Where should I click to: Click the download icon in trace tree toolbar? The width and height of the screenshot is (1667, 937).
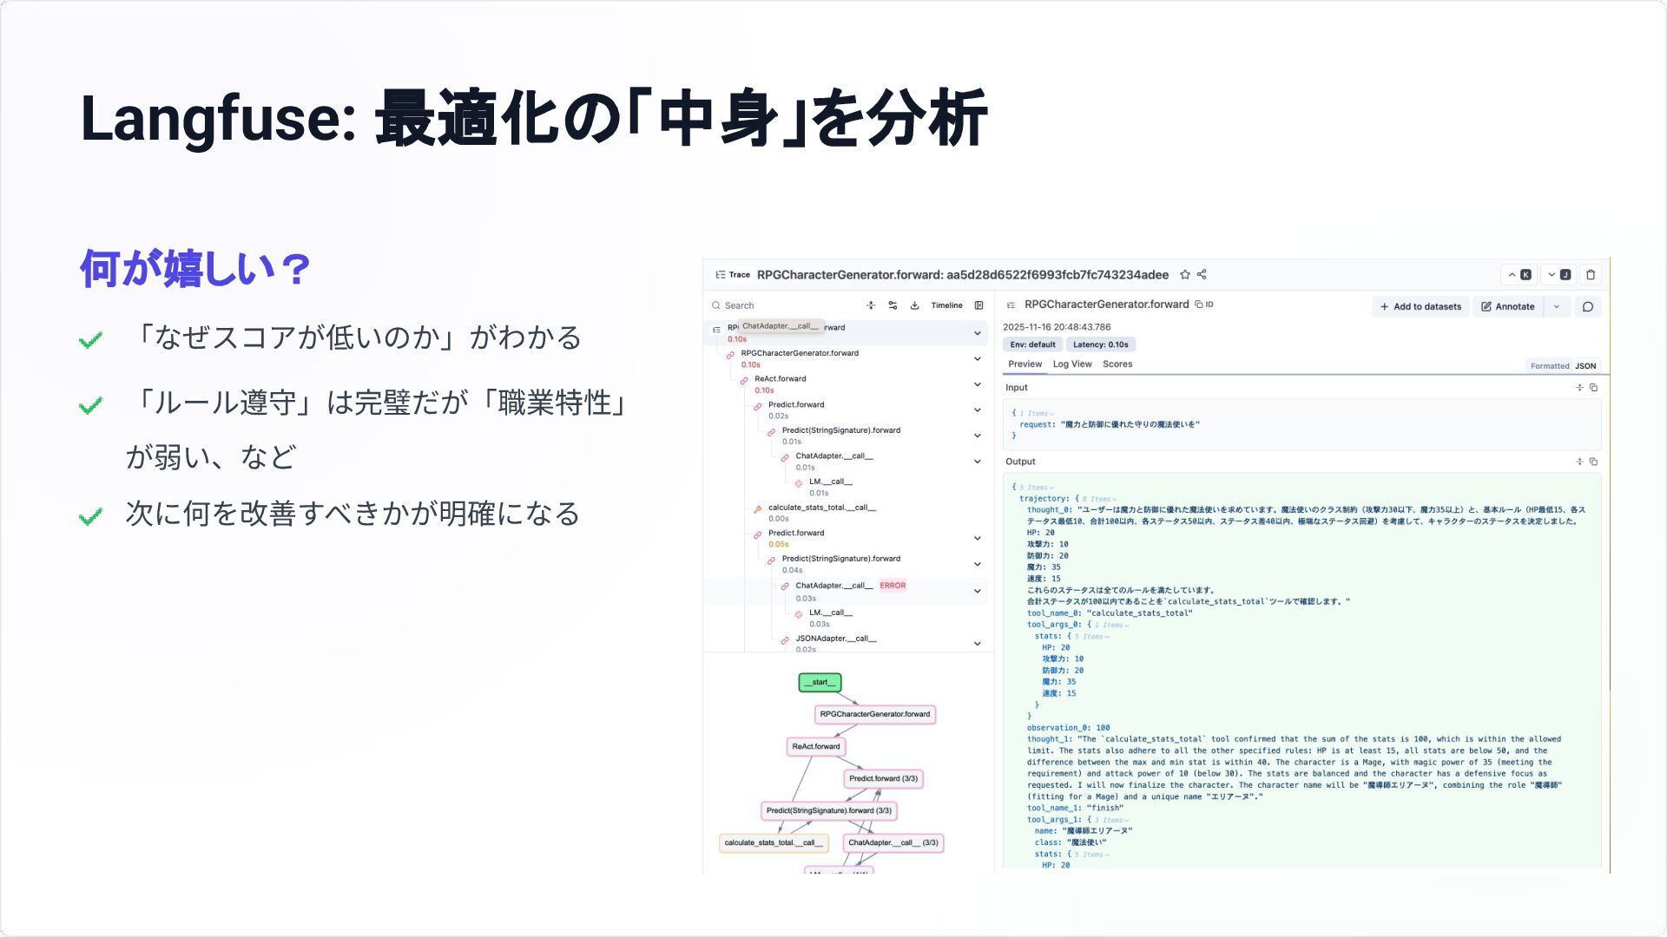[x=914, y=305]
